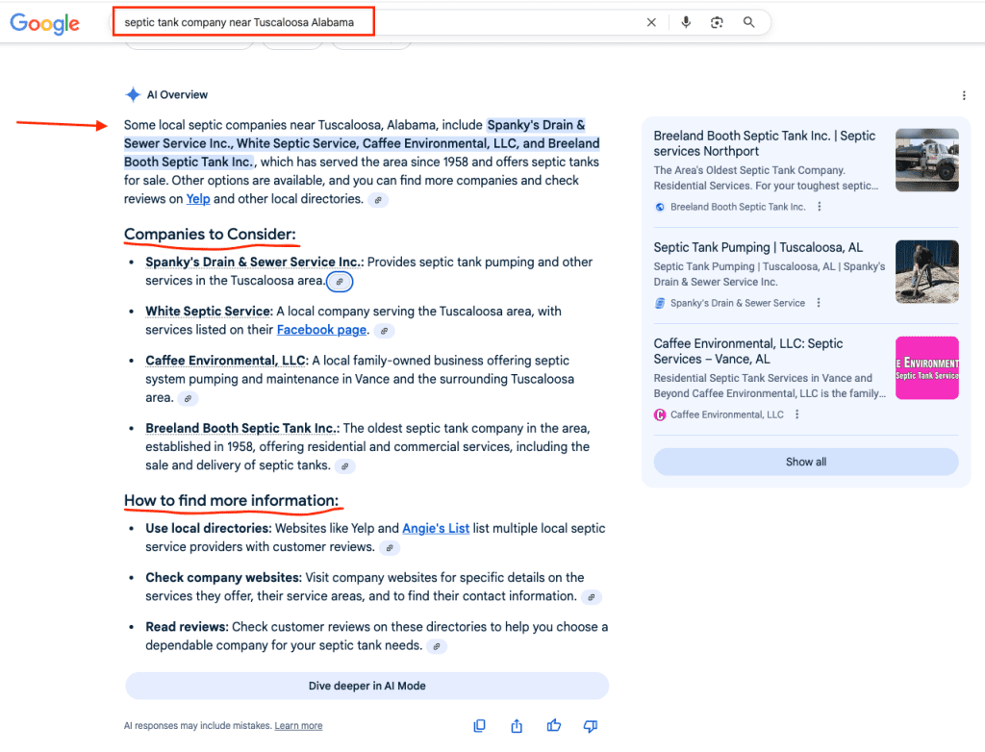
Task: Share the AI Overview response
Action: [517, 726]
